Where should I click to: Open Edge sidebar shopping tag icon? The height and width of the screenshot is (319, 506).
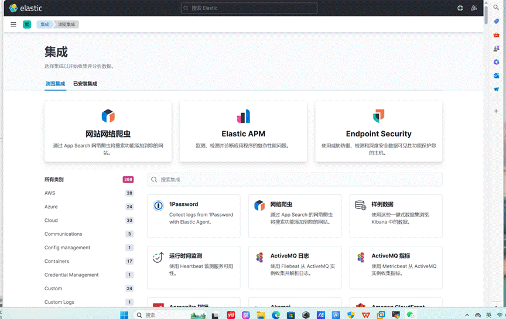click(x=496, y=21)
